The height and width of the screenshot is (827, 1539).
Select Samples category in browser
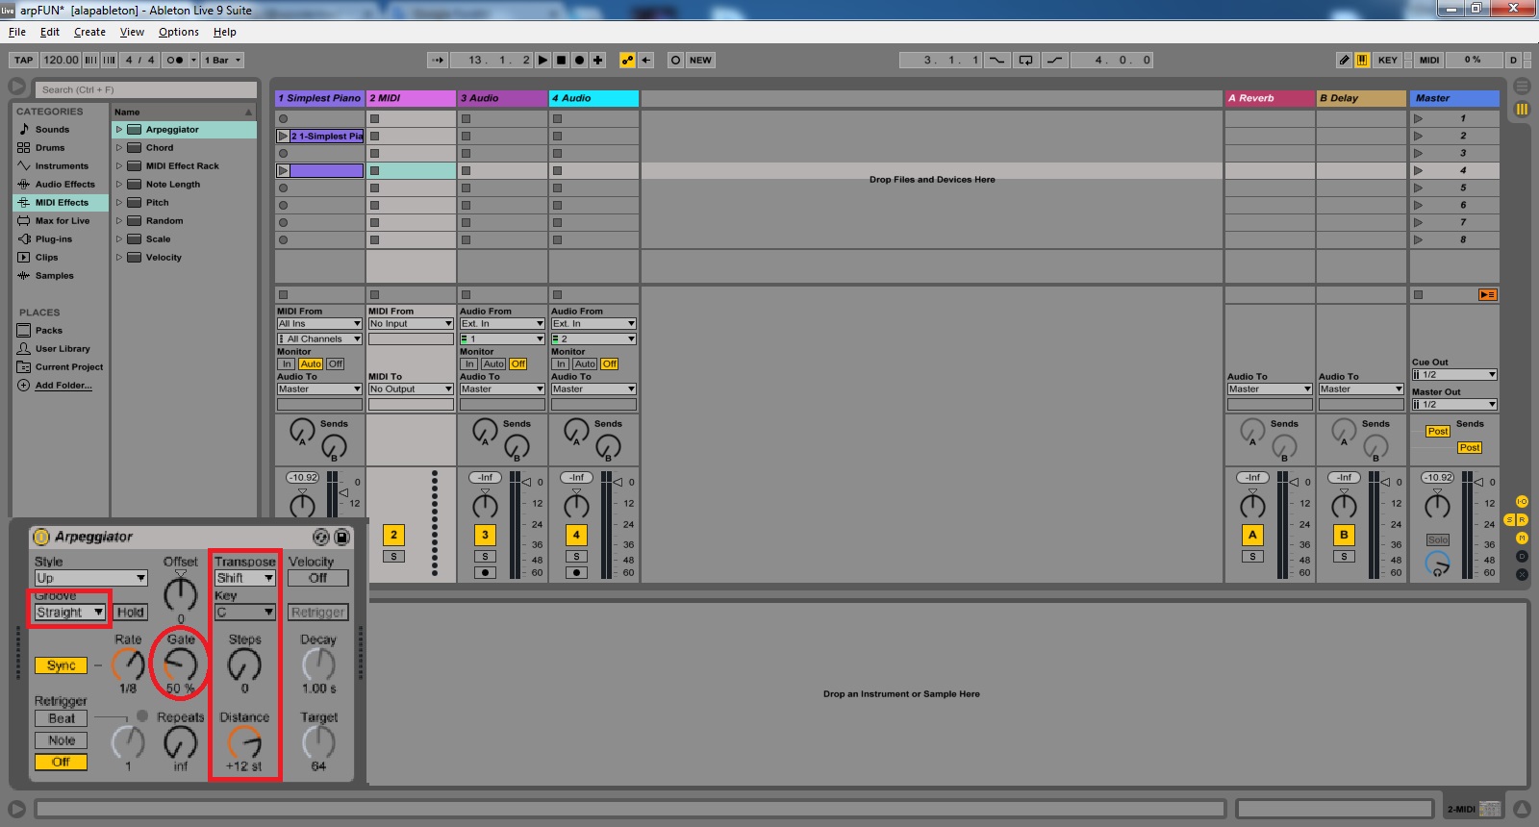click(54, 275)
